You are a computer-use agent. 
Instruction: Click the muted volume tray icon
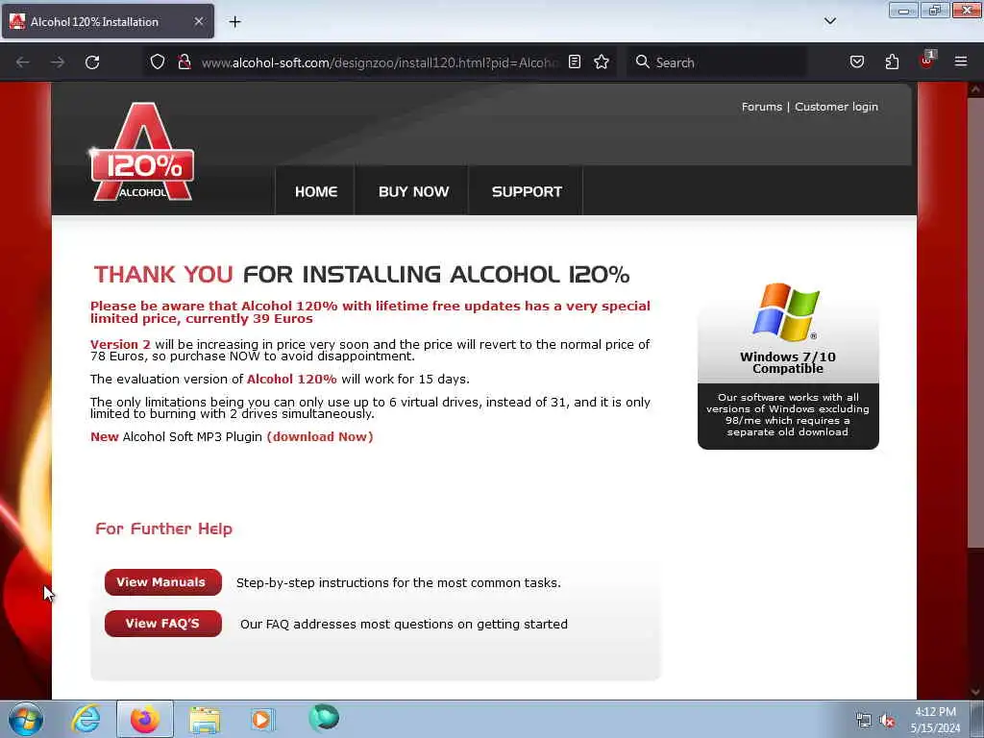pyautogui.click(x=887, y=721)
